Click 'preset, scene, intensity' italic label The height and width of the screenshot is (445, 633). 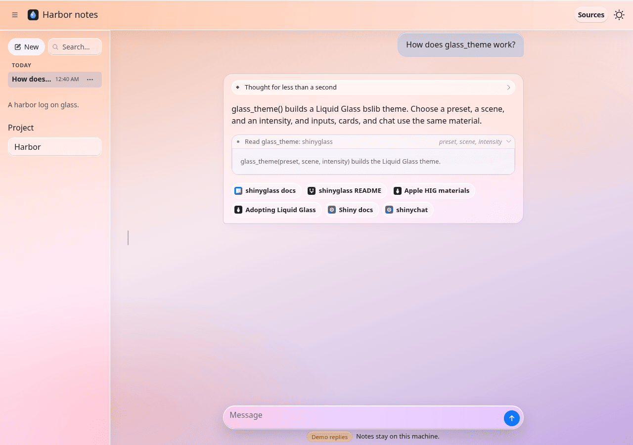(x=470, y=142)
